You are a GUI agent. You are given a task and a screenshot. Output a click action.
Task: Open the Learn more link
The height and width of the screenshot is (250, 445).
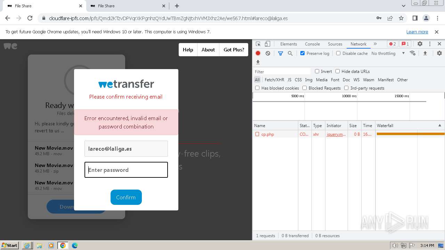click(x=417, y=32)
